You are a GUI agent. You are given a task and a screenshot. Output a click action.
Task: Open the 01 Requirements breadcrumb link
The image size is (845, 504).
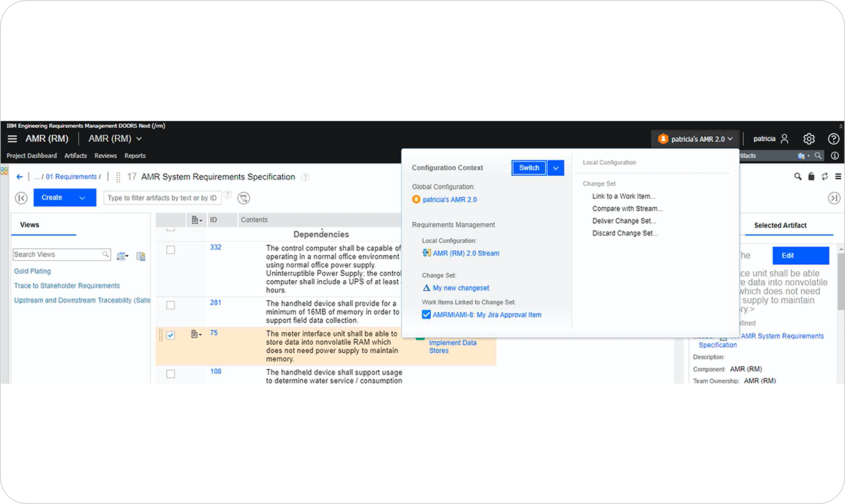click(x=71, y=177)
